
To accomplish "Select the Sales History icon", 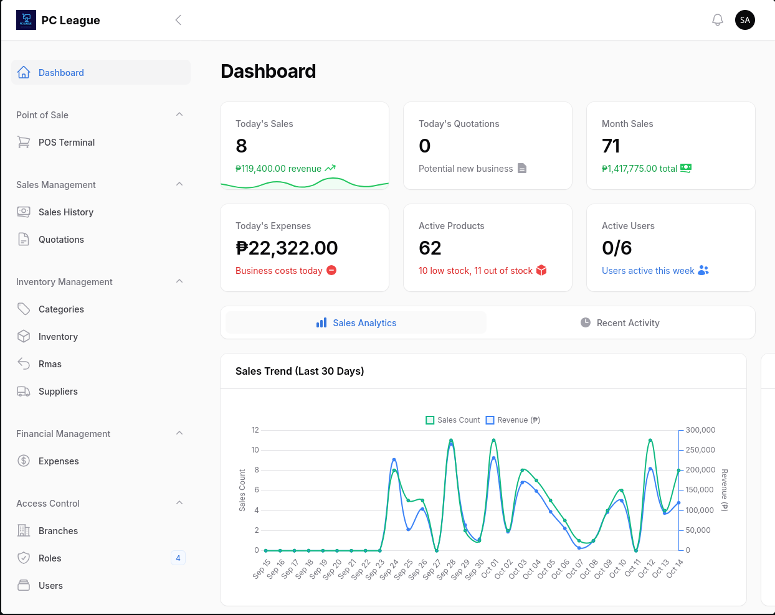I will tap(24, 212).
